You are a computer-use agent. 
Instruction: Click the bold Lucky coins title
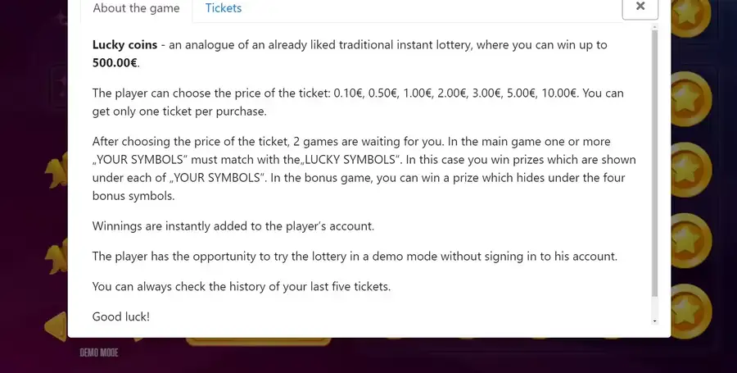click(x=124, y=45)
